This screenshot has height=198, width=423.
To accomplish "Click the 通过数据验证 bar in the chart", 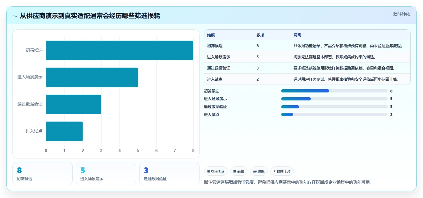I will (74, 104).
